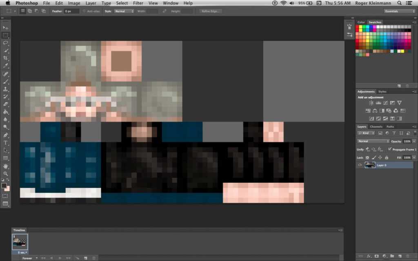Open the Style dropdown in the options bar
Screen dimensions: 418x261
pyautogui.click(x=125, y=11)
